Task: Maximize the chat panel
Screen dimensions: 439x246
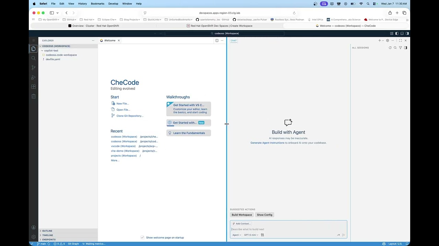Action: [x=400, y=40]
